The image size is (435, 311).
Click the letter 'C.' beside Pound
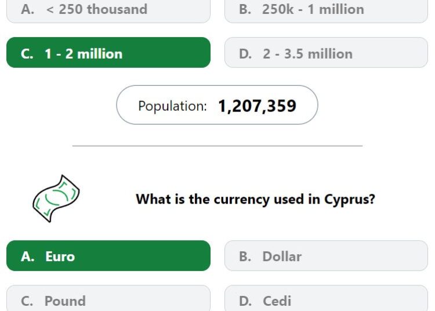(27, 301)
